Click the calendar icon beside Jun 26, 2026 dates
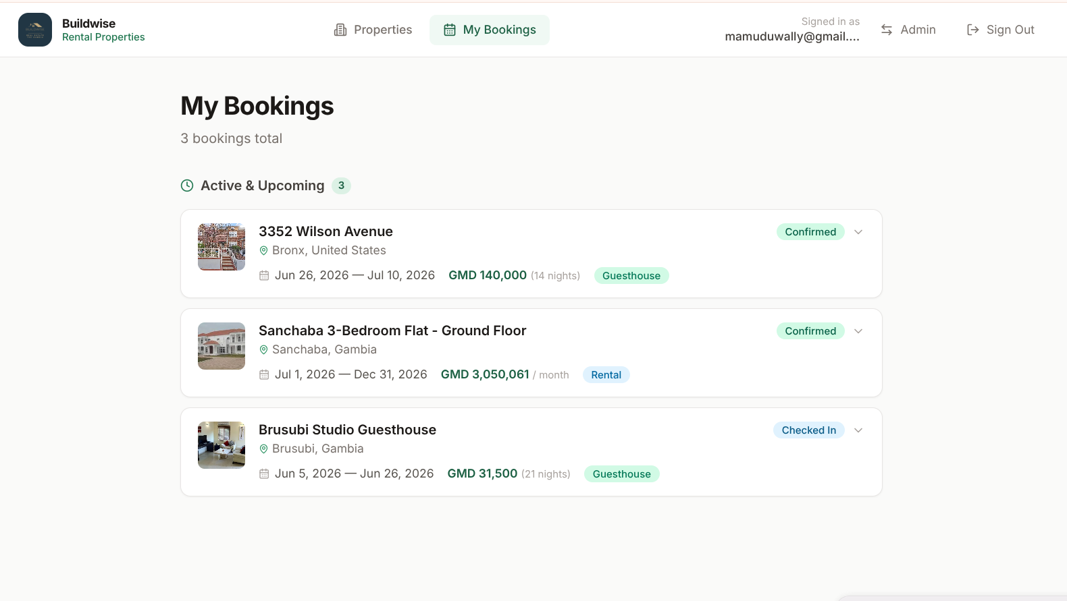 tap(264, 275)
